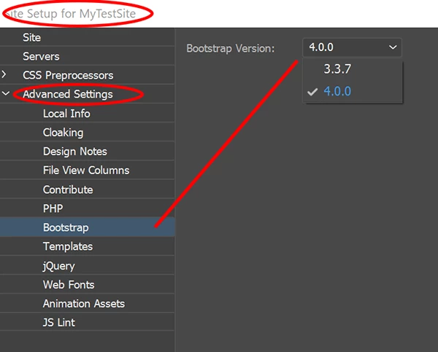Open CSS Preprocessors settings
The height and width of the screenshot is (352, 438).
87,75
